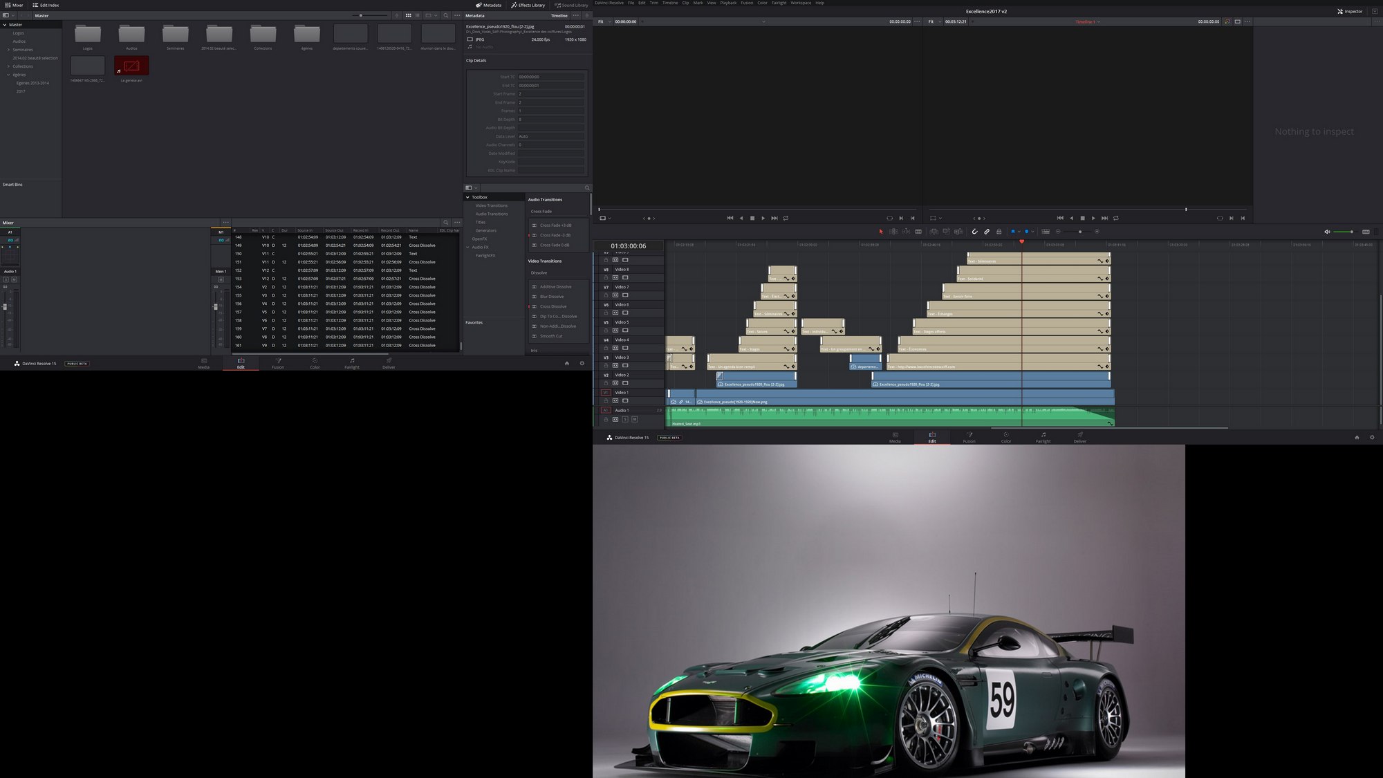Click the Insert Clip edit icon
Image resolution: width=1383 pixels, height=778 pixels.
click(x=934, y=232)
